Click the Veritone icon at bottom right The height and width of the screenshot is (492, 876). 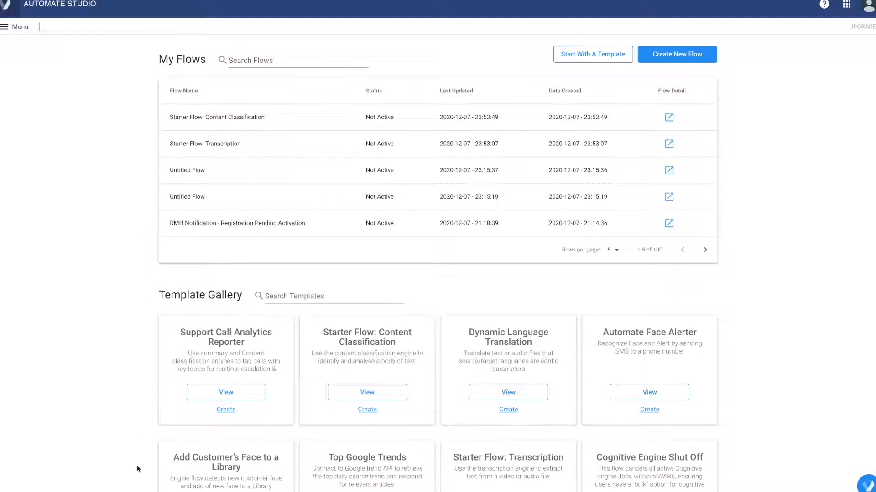(x=867, y=484)
